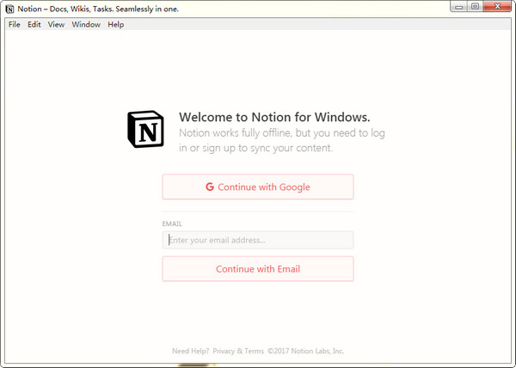
Task: Open the File menu
Action: coord(14,25)
